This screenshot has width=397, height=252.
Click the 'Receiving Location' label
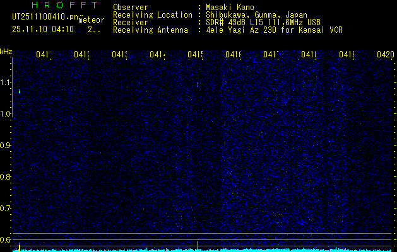pyautogui.click(x=153, y=15)
